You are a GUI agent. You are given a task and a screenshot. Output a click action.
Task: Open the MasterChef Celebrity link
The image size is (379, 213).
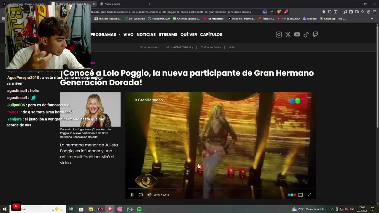(180, 47)
